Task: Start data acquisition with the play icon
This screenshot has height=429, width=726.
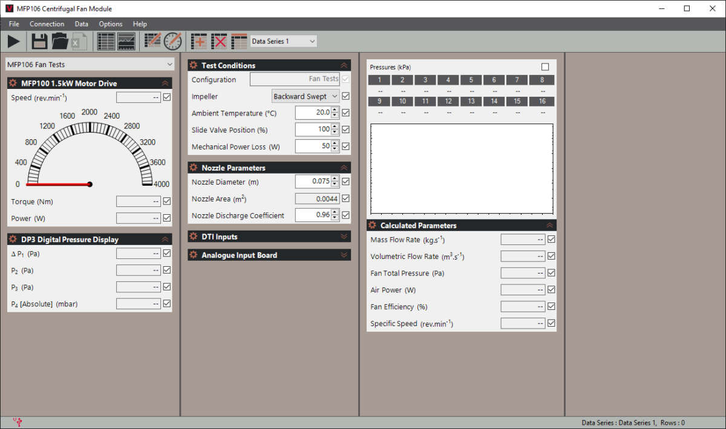Action: click(13, 41)
